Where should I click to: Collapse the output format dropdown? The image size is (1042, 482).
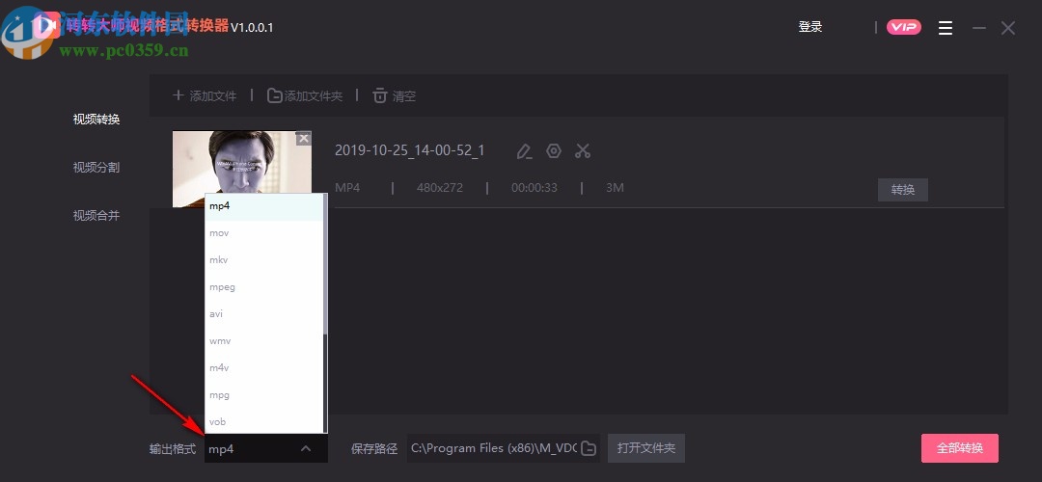(306, 449)
